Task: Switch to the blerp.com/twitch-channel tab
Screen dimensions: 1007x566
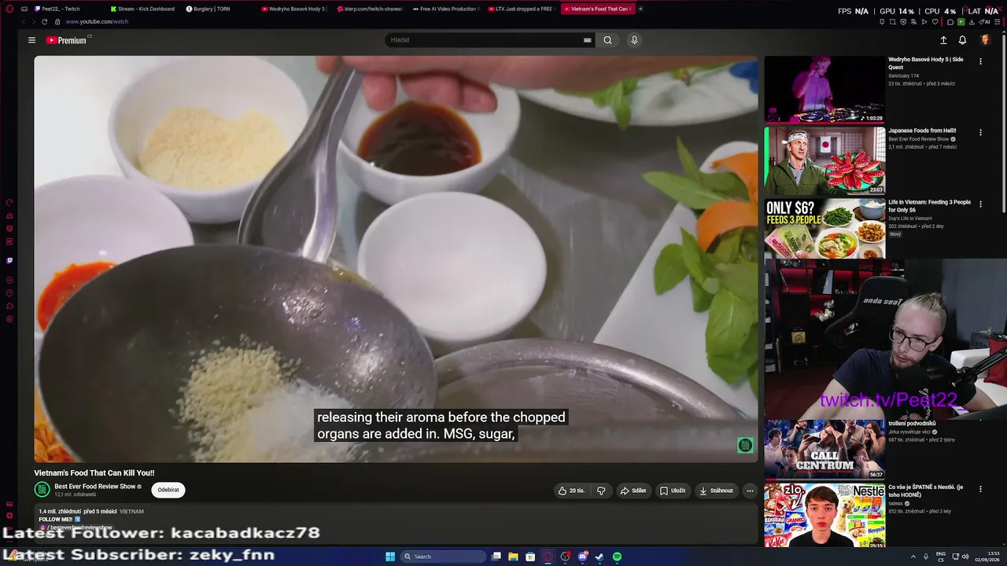Action: pos(370,9)
